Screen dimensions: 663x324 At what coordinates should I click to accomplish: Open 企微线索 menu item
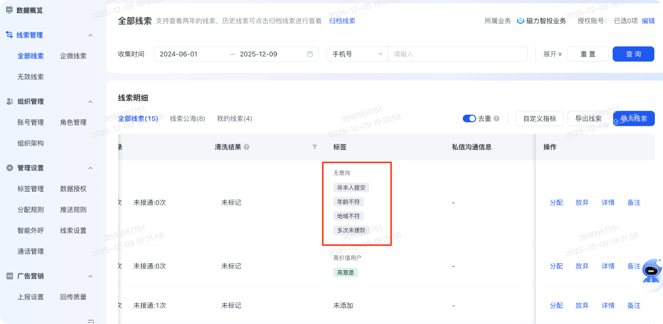[73, 56]
